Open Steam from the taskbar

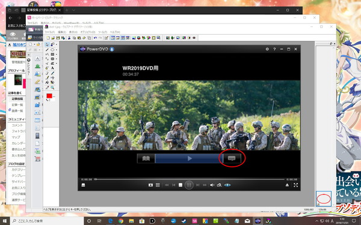(184, 221)
